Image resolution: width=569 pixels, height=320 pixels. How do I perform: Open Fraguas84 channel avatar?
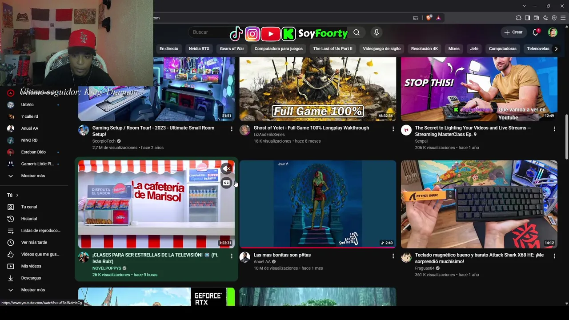point(406,257)
